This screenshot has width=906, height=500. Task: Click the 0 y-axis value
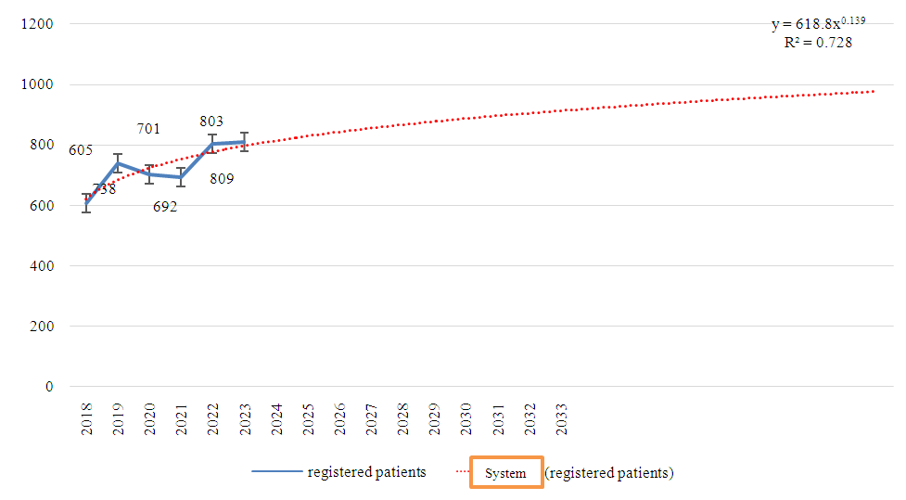(49, 387)
